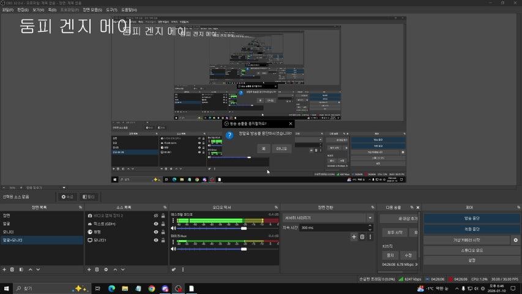This screenshot has width=522, height=294.
Task: Mute the desktop audio speaker icon
Action: [x=173, y=228]
